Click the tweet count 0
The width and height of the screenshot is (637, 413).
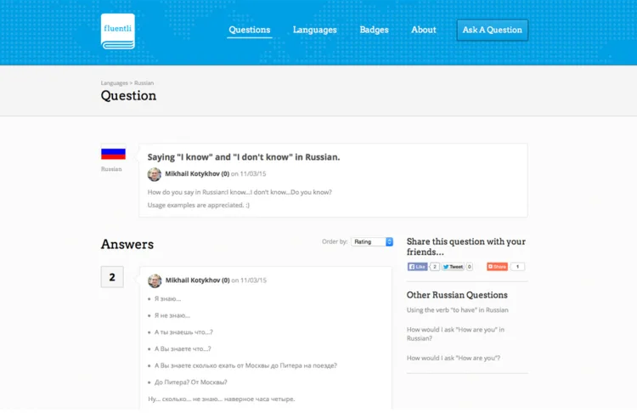[469, 267]
